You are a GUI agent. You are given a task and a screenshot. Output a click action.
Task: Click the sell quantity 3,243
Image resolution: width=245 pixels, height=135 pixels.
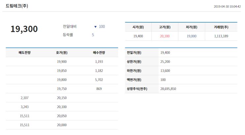coord(24,107)
